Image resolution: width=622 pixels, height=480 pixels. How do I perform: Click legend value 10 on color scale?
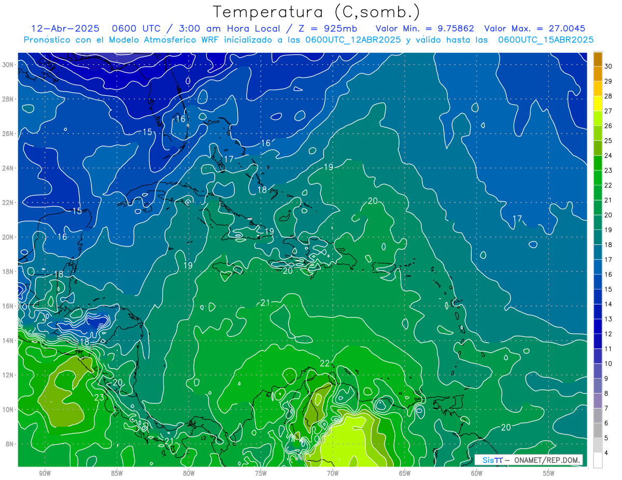pyautogui.click(x=608, y=363)
